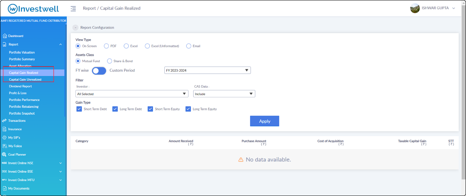The image size is (466, 196).
Task: Open Capital Gain Realized report
Action: pyautogui.click(x=24, y=73)
